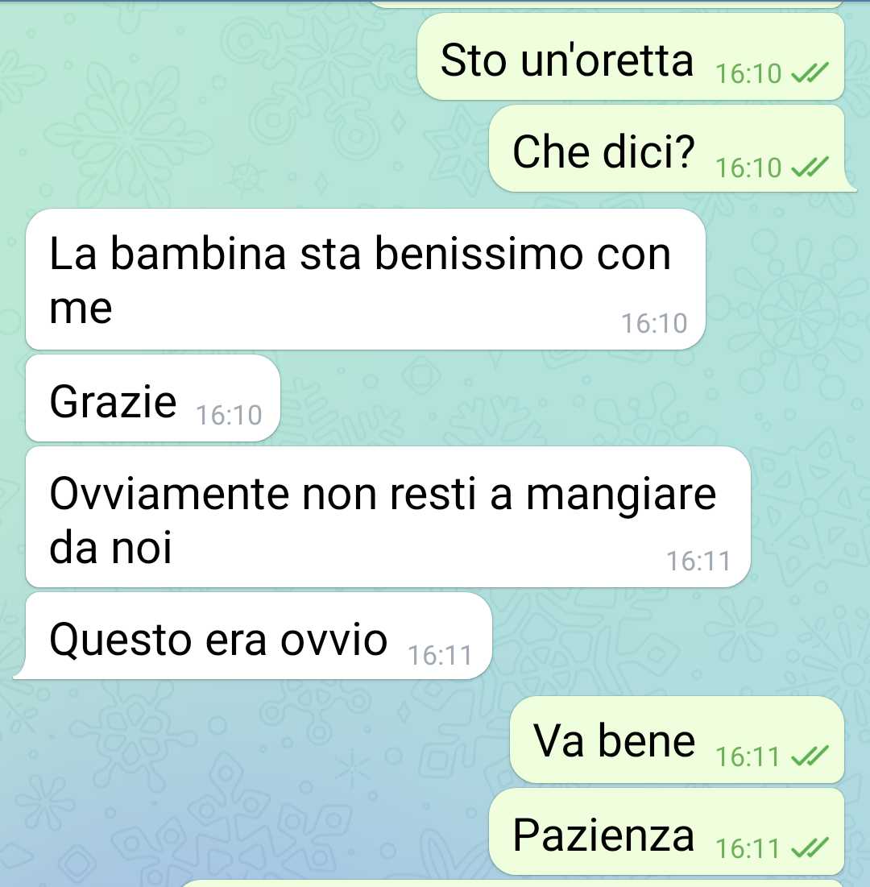Viewport: 870px width, 887px height.
Task: Click the 16:10 timestamp next to 'Che dici?'
Action: (748, 168)
